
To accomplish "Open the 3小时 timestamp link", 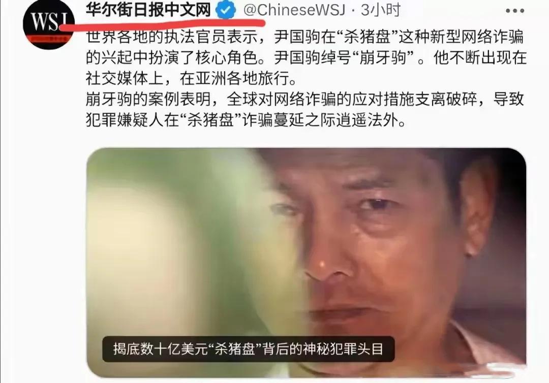I will pyautogui.click(x=381, y=10).
